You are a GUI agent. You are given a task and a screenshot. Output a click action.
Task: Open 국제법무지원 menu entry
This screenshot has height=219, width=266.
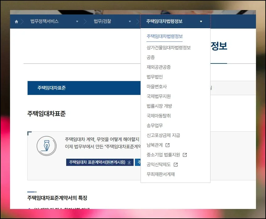[158, 96]
